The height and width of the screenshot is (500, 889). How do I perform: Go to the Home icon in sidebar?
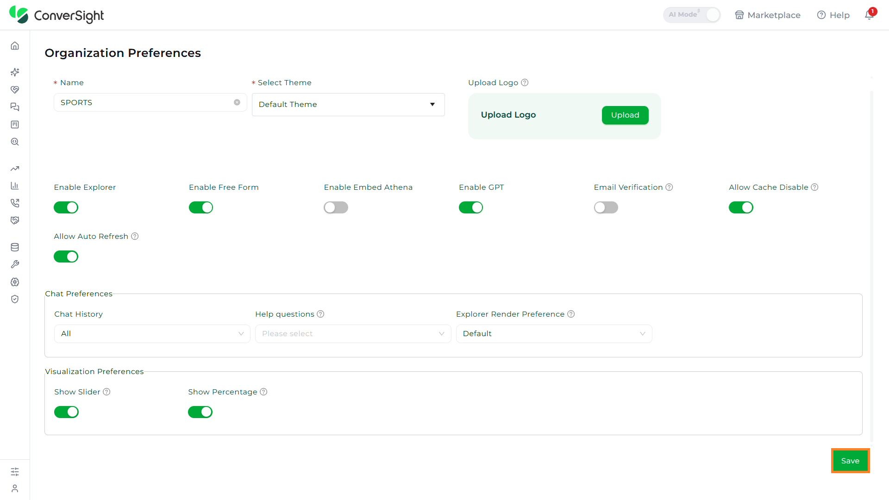[x=15, y=45]
